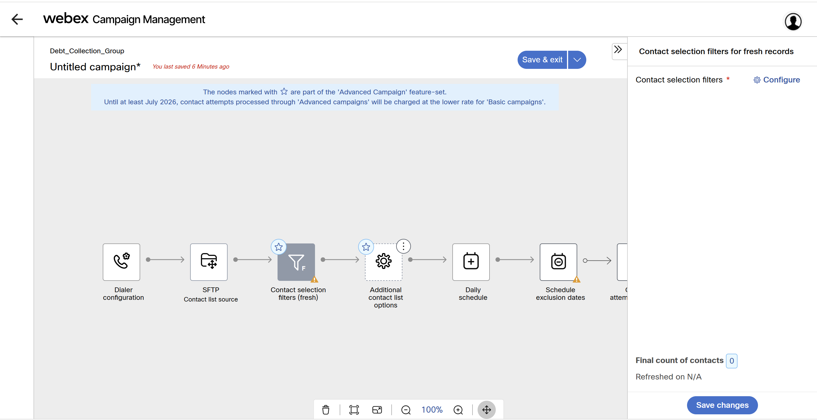817x420 pixels.
Task: Open the Schedule exclusion dates node
Action: 558,262
